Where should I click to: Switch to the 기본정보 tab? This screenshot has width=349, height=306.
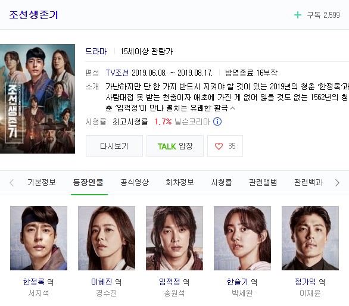[x=42, y=183]
